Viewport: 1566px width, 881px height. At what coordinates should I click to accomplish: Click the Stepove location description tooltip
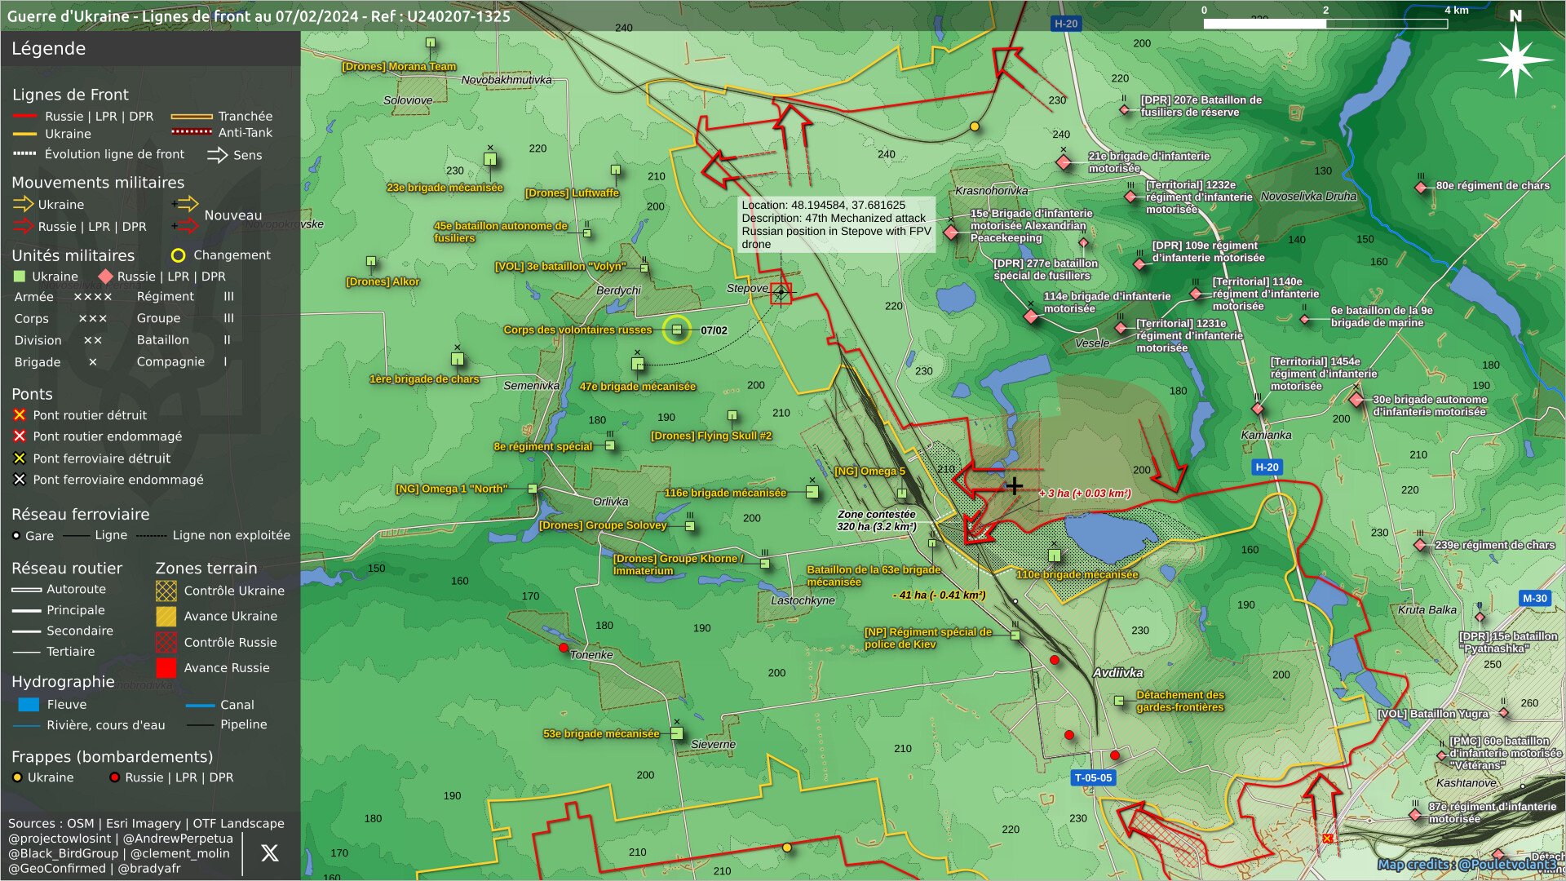[x=836, y=224]
